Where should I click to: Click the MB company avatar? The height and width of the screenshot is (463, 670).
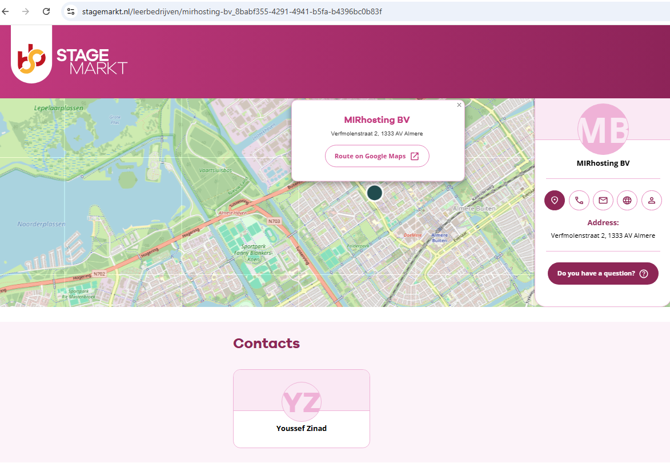pos(603,129)
